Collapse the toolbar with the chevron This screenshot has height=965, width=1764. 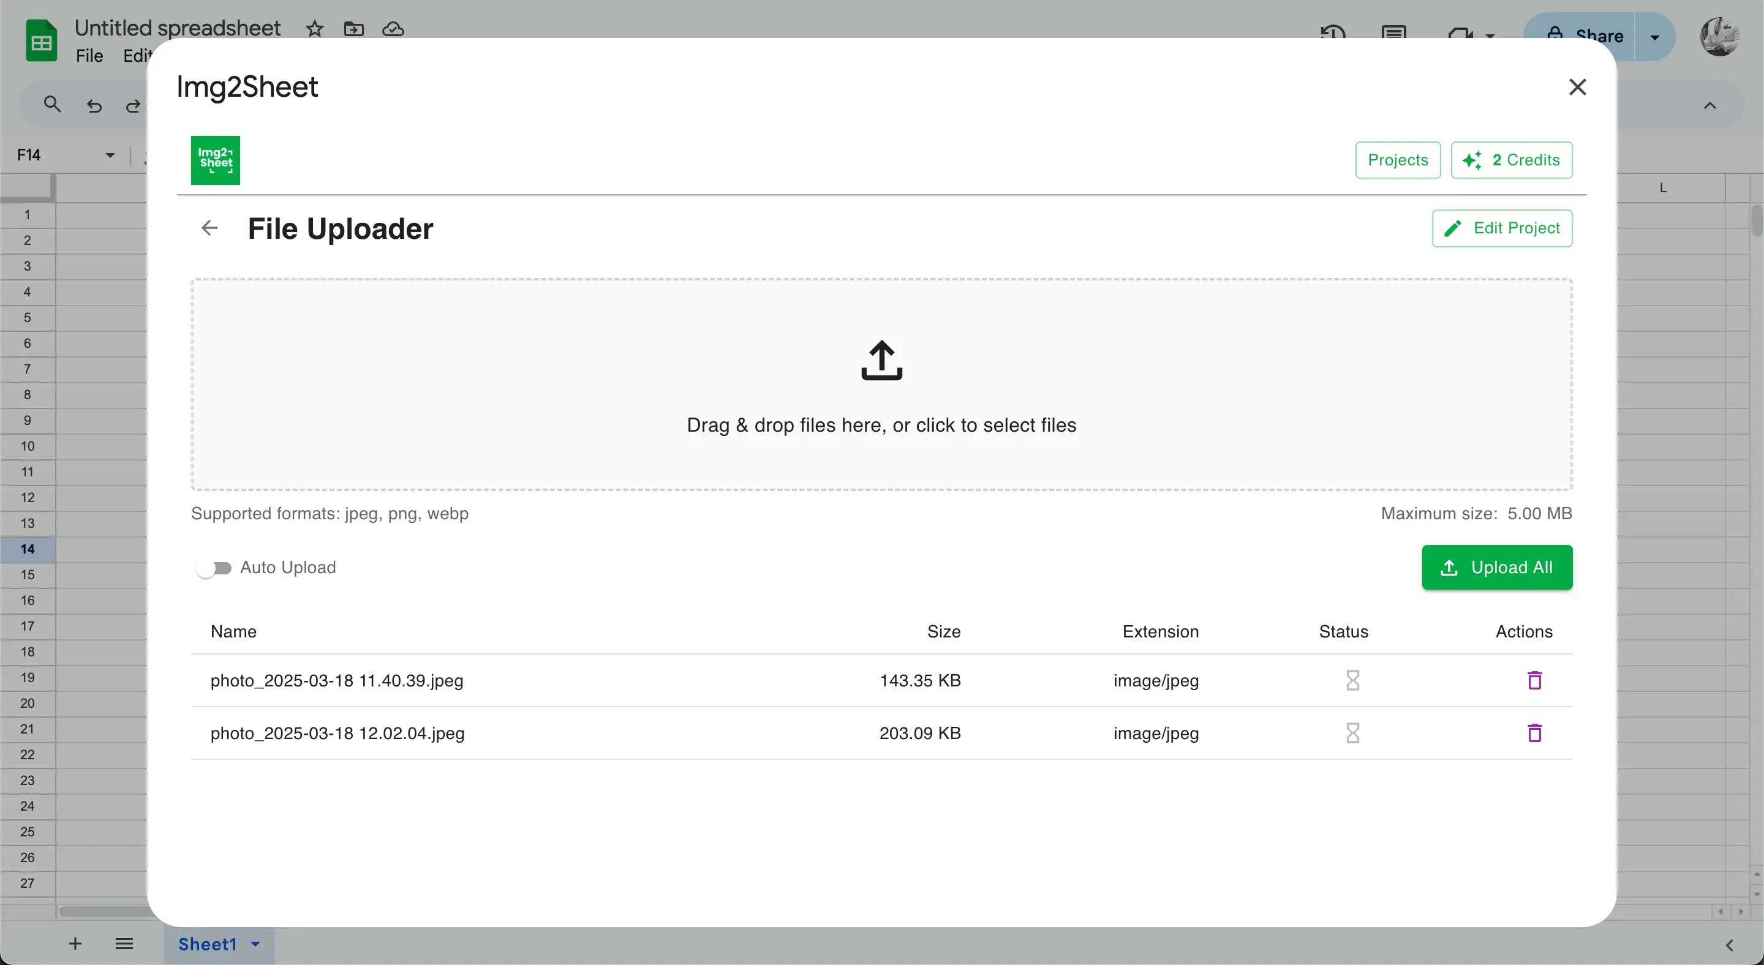(x=1710, y=105)
